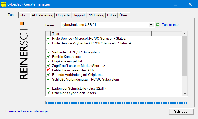Click the scroll down arrow of test list
The image size is (198, 119).
185,93
